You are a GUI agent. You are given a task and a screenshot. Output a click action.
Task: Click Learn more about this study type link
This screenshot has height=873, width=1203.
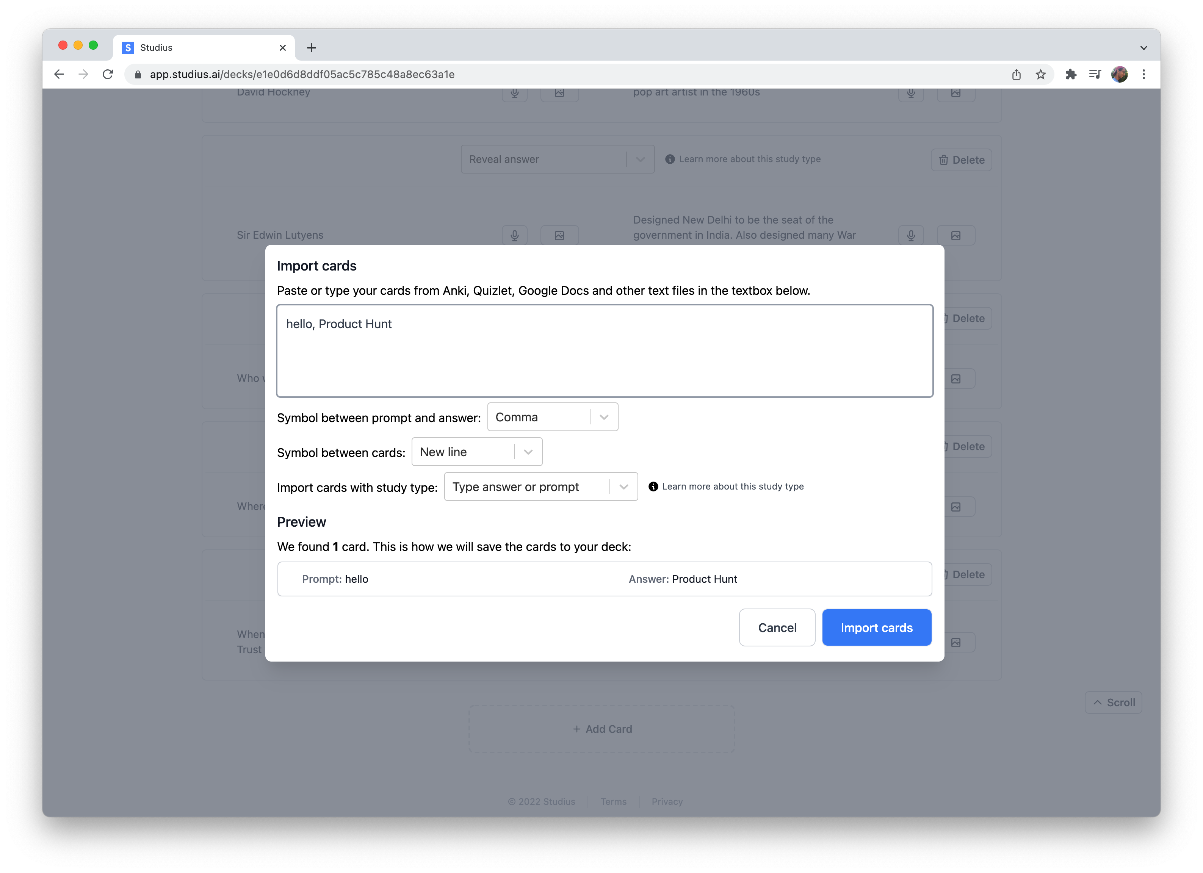point(733,487)
